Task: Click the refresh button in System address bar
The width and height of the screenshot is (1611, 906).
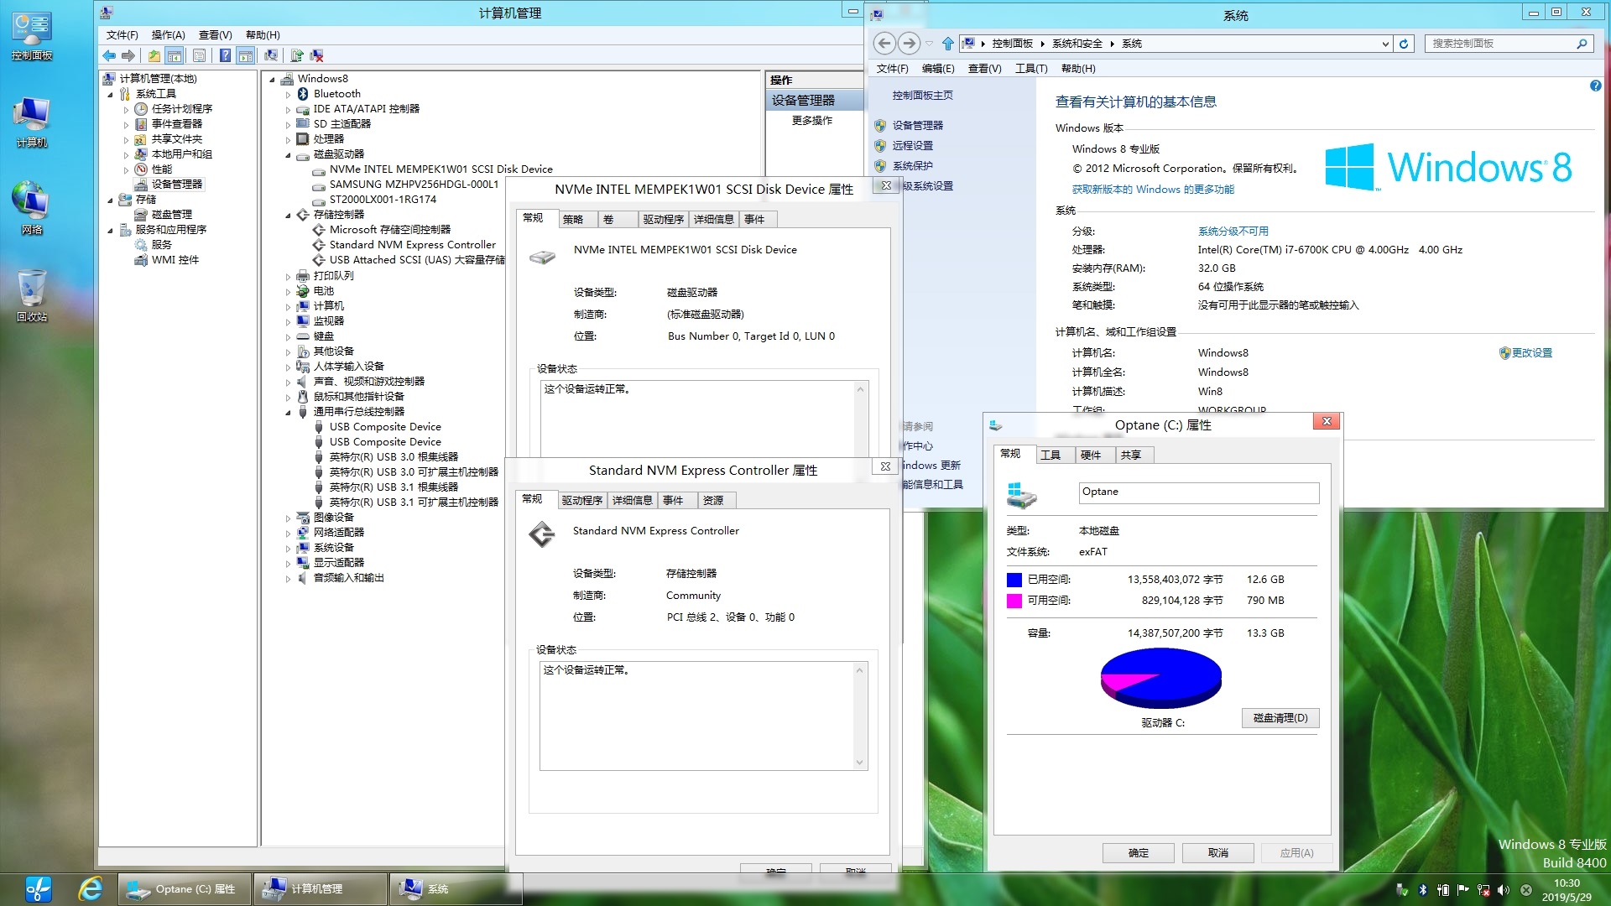Action: click(x=1404, y=44)
